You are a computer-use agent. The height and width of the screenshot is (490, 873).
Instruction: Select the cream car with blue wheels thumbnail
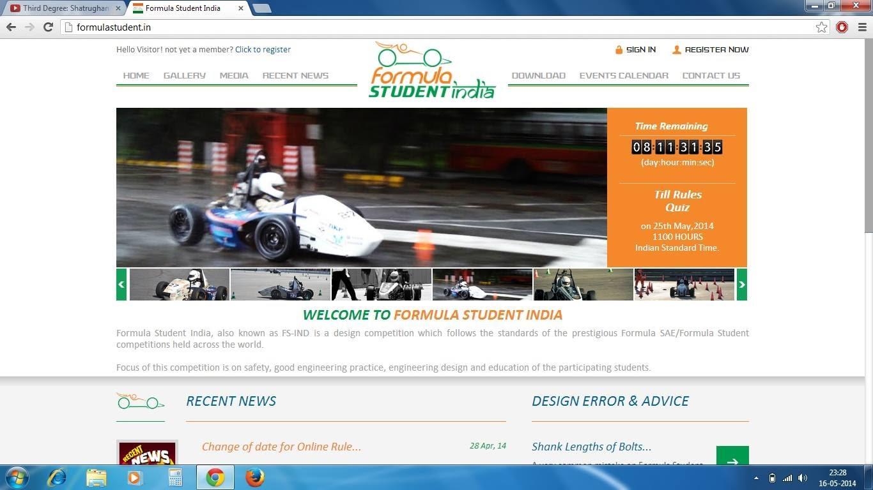[180, 285]
